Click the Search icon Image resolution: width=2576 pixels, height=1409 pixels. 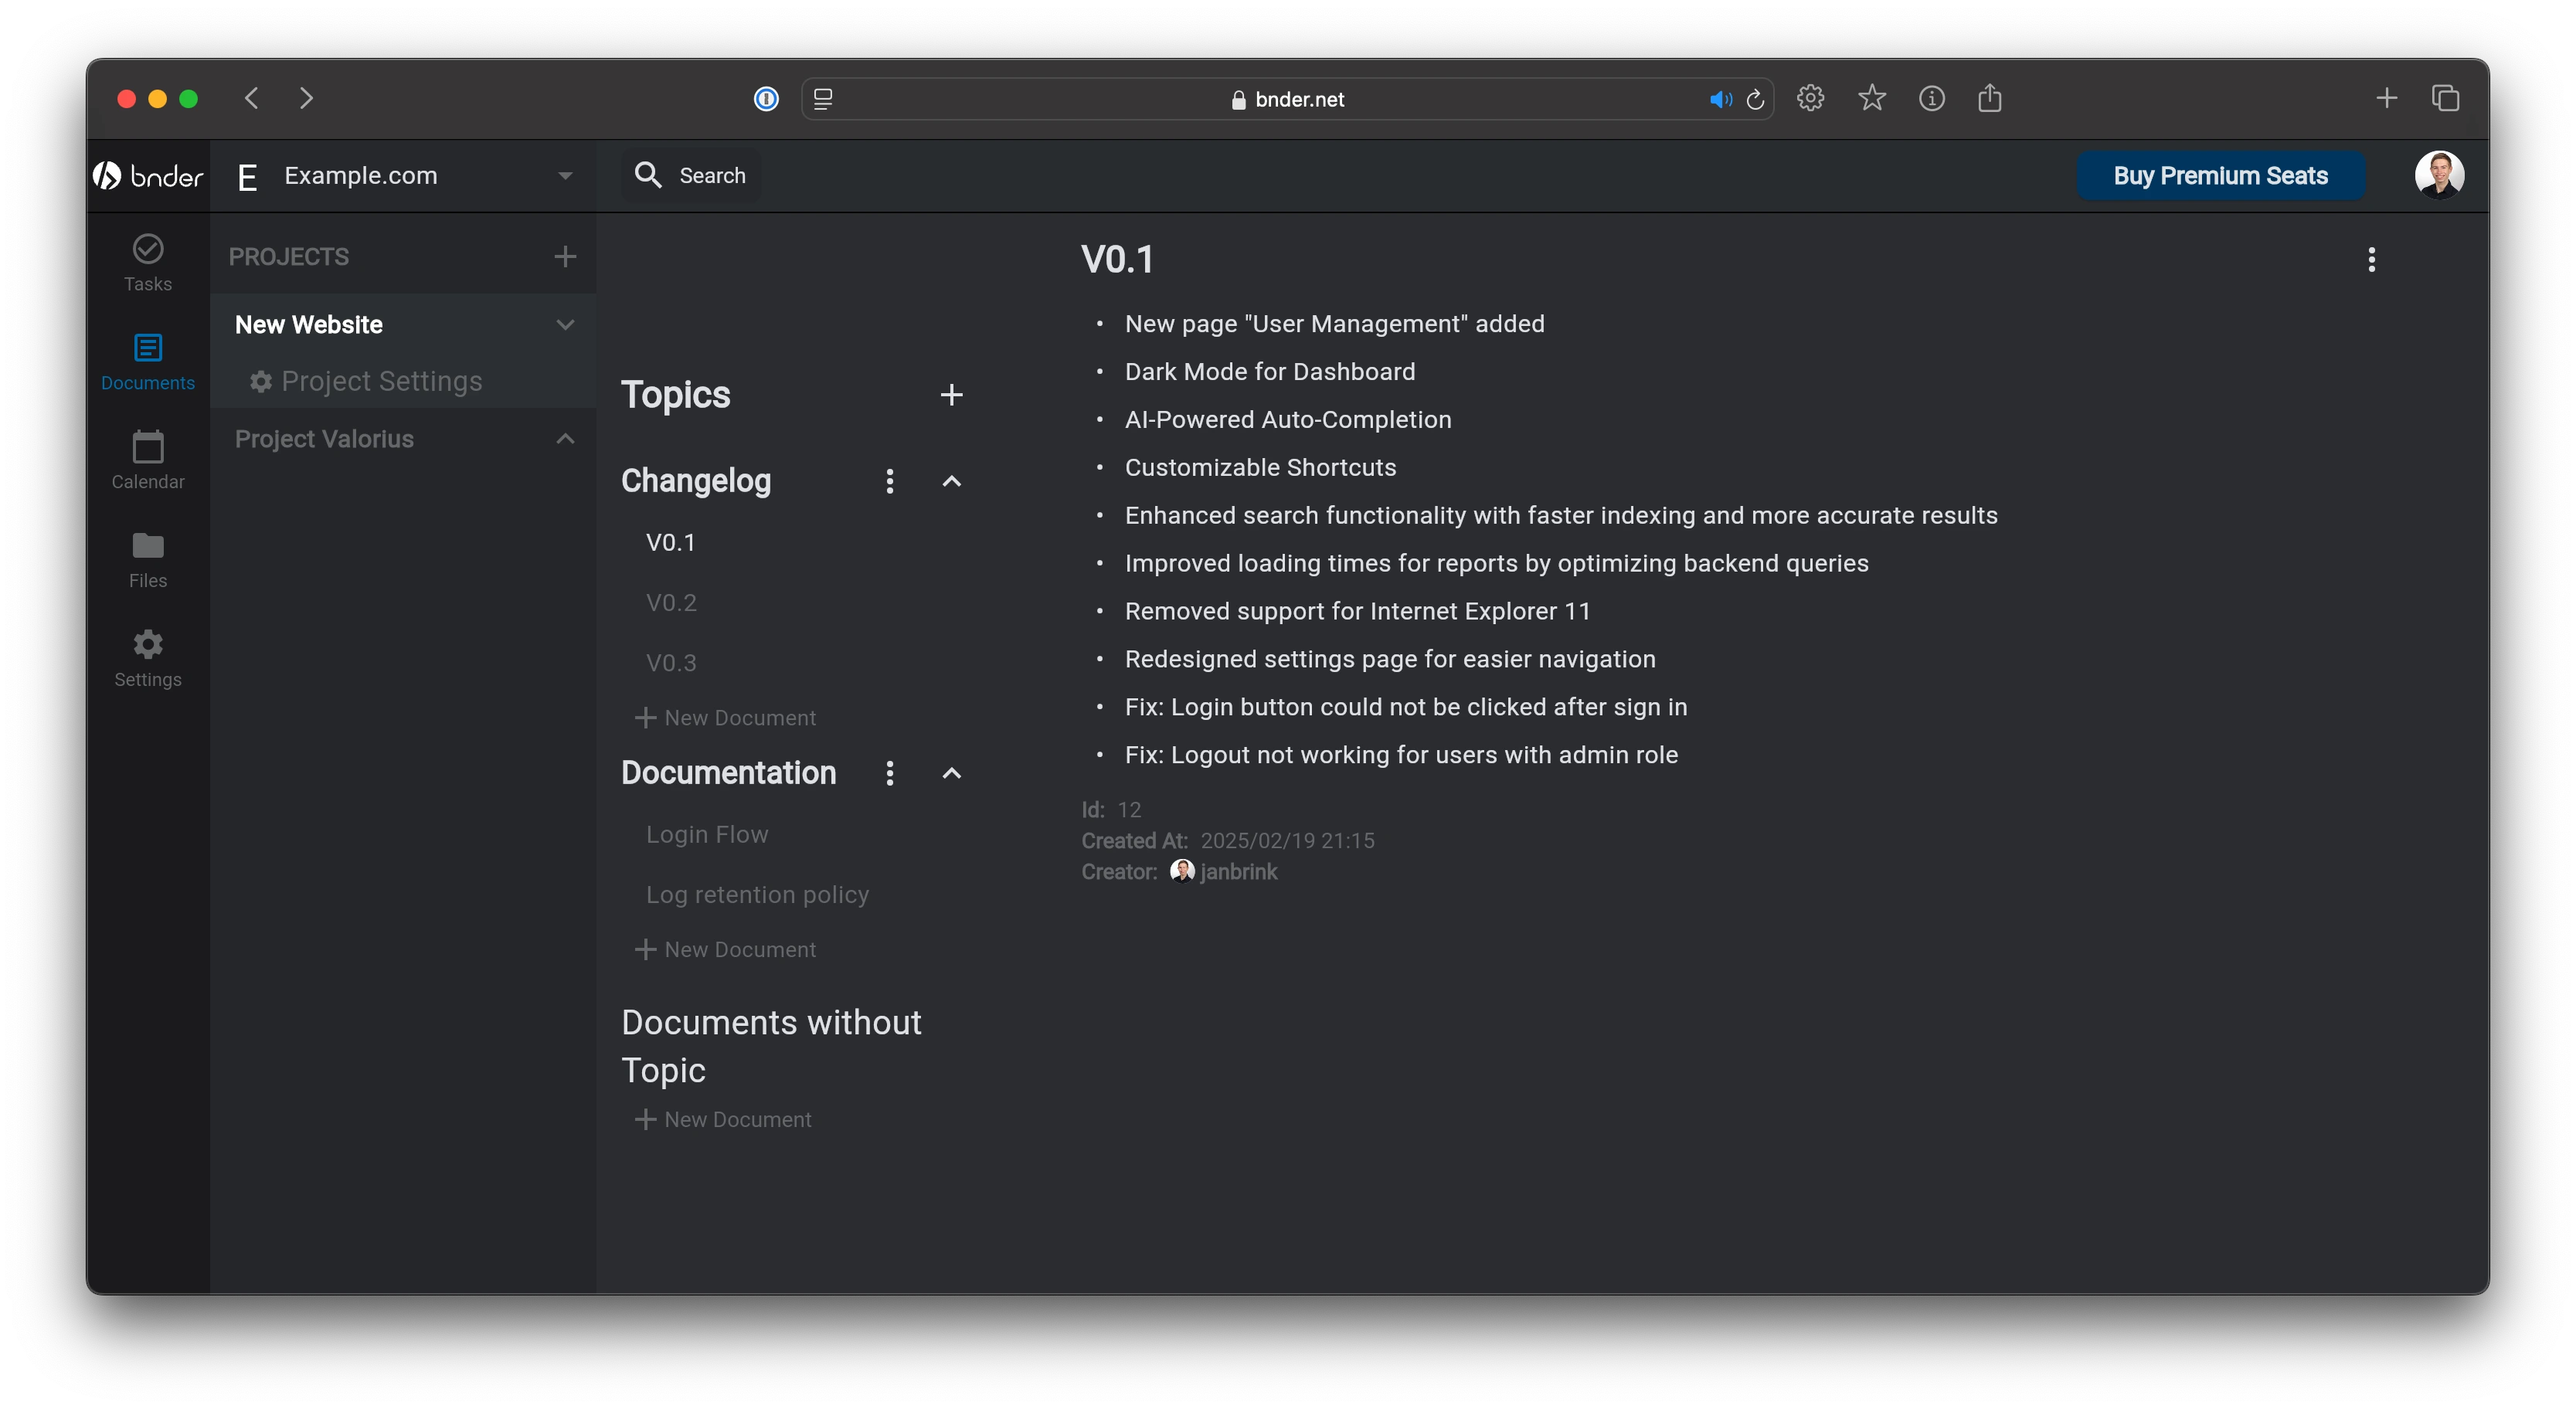click(648, 175)
